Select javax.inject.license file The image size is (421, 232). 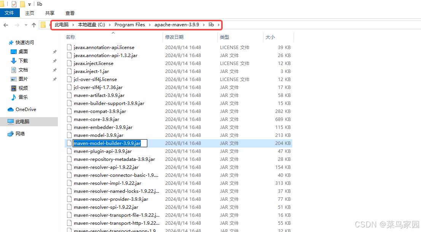click(x=93, y=64)
